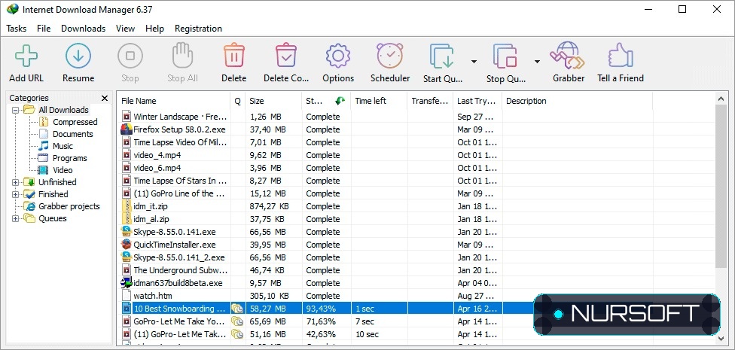The height and width of the screenshot is (350, 735).
Task: Open Options gear icon
Action: [x=338, y=56]
